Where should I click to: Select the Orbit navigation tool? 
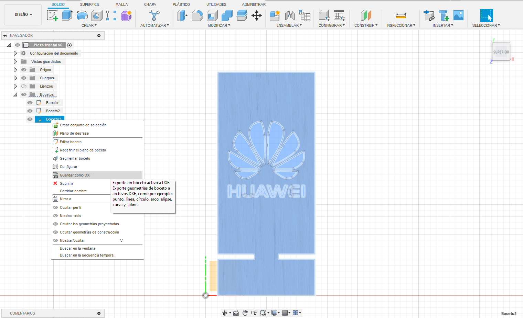(x=225, y=313)
